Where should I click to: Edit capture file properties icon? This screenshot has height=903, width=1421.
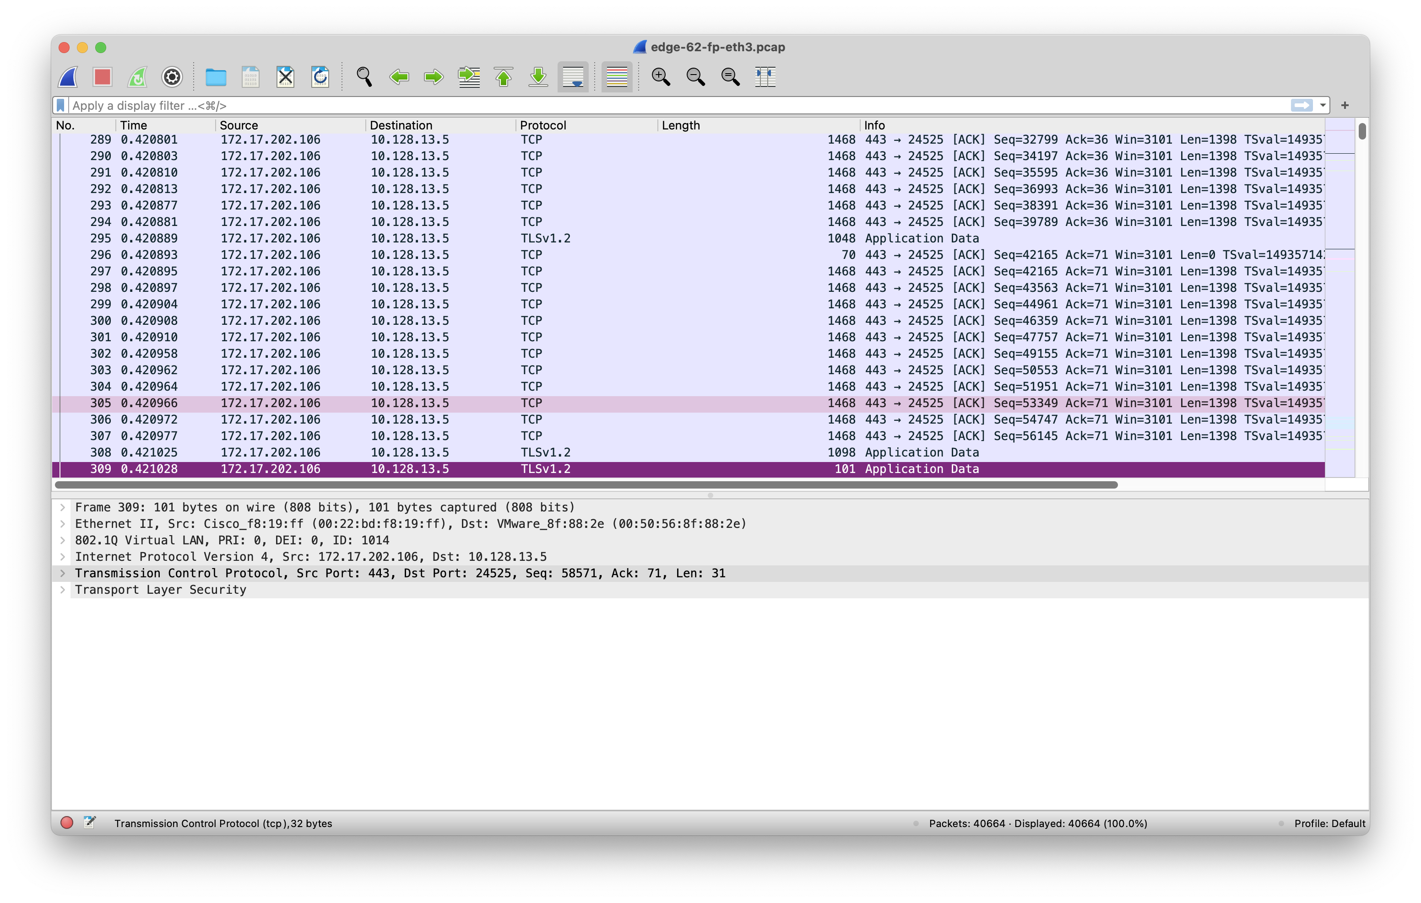tap(90, 823)
